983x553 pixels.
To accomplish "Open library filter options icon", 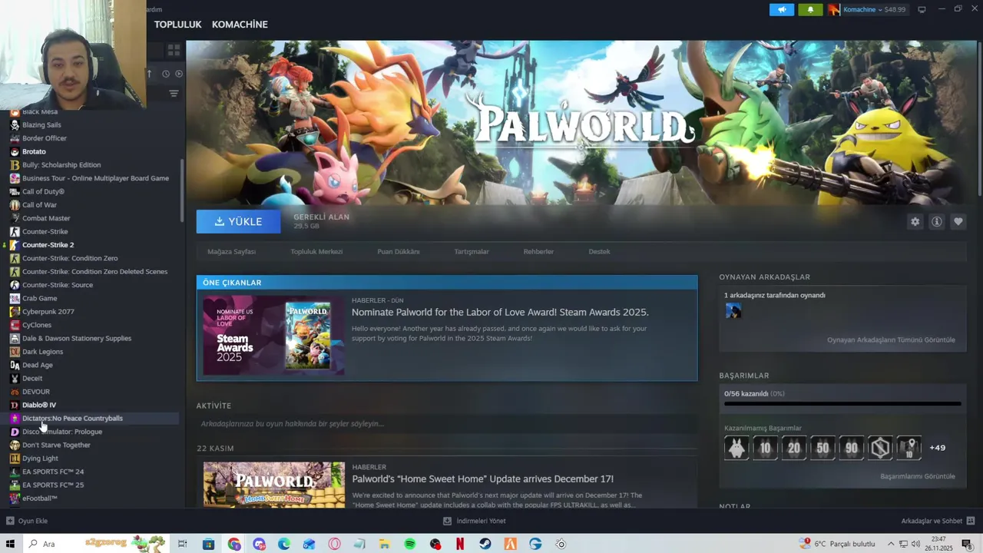I will (174, 94).
